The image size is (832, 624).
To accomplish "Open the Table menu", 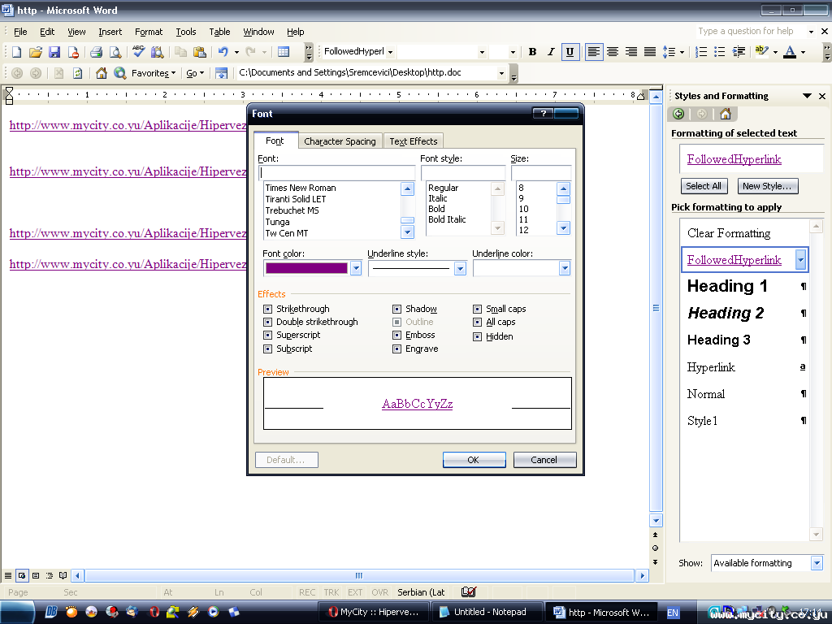I will [219, 32].
